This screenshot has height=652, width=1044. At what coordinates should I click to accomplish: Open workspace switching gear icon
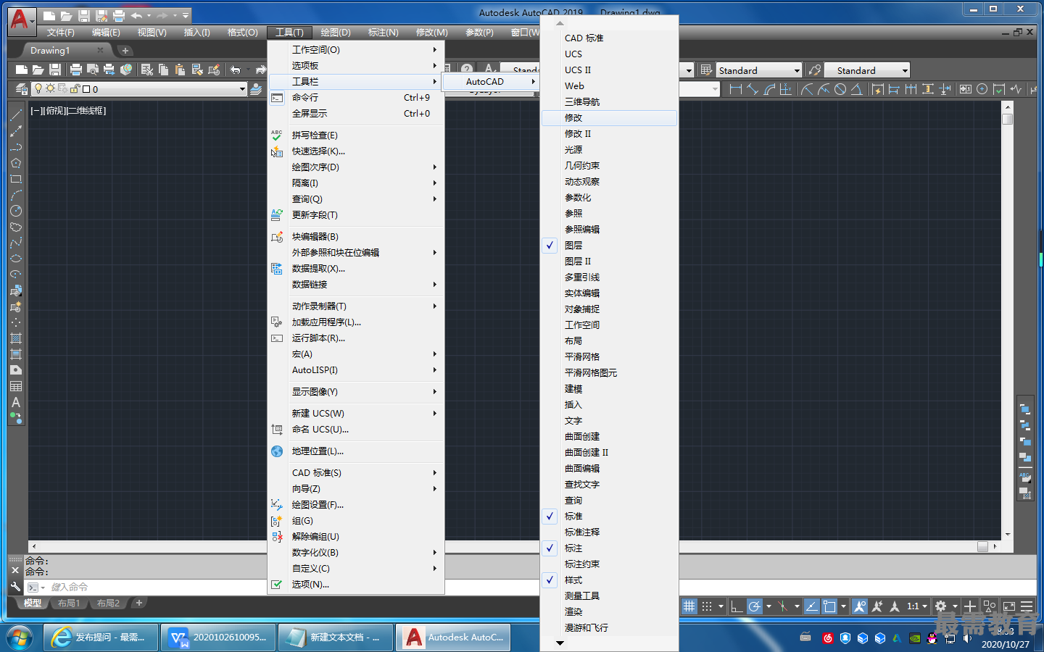[940, 606]
